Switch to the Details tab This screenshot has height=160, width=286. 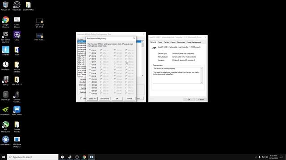click(166, 42)
